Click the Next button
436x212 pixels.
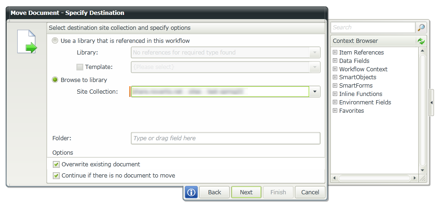(246, 192)
